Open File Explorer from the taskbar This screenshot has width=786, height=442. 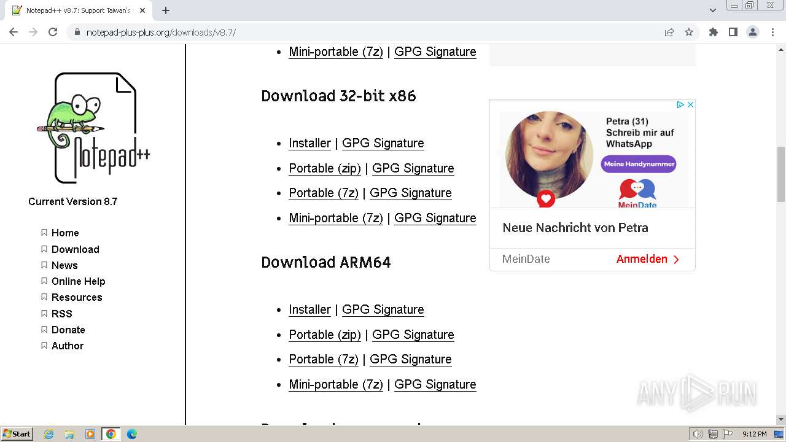(69, 434)
